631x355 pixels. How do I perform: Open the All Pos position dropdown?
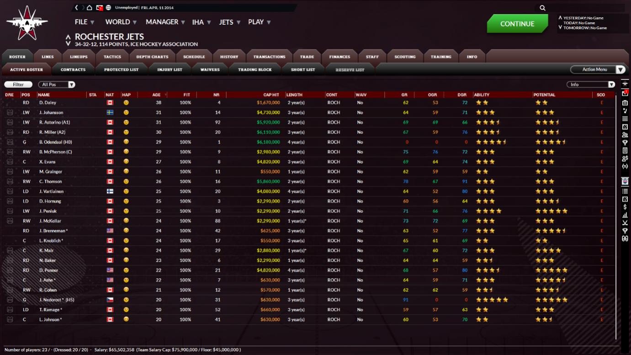(x=58, y=85)
